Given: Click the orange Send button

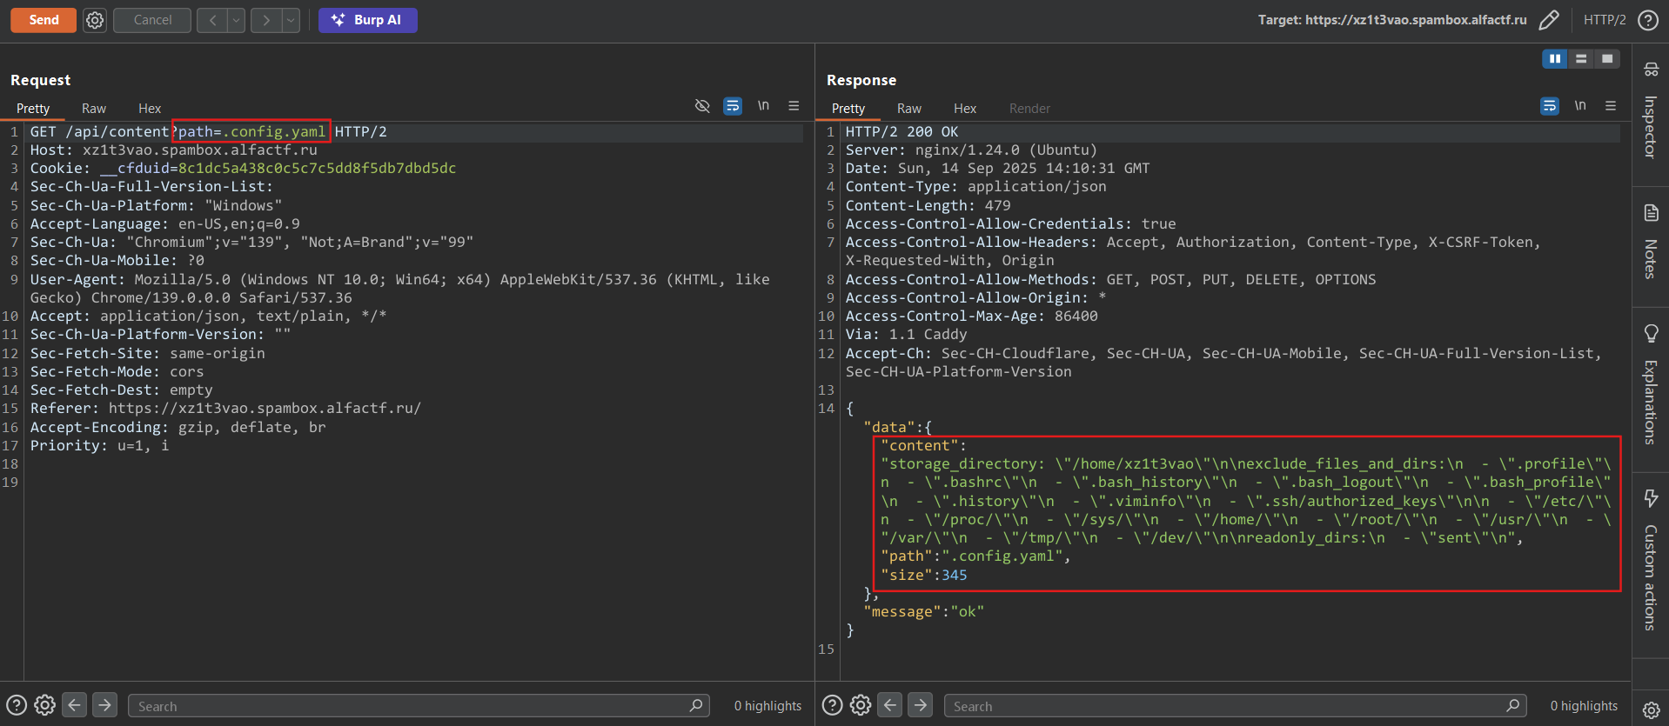Looking at the screenshot, I should [44, 20].
